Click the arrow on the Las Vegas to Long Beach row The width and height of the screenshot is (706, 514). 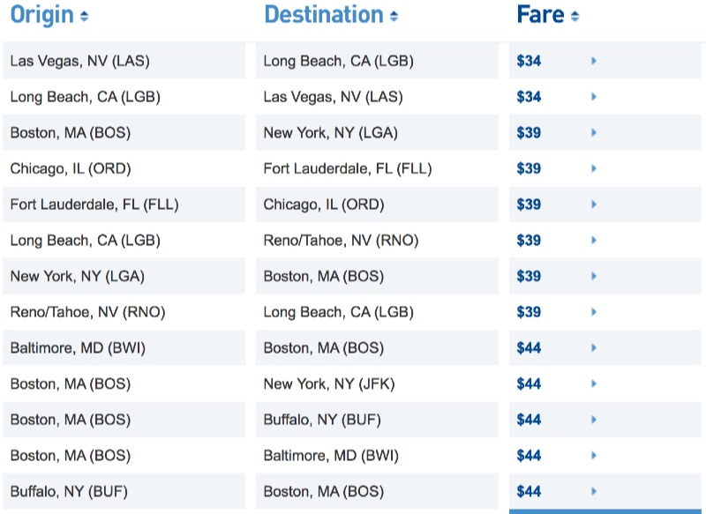(593, 60)
